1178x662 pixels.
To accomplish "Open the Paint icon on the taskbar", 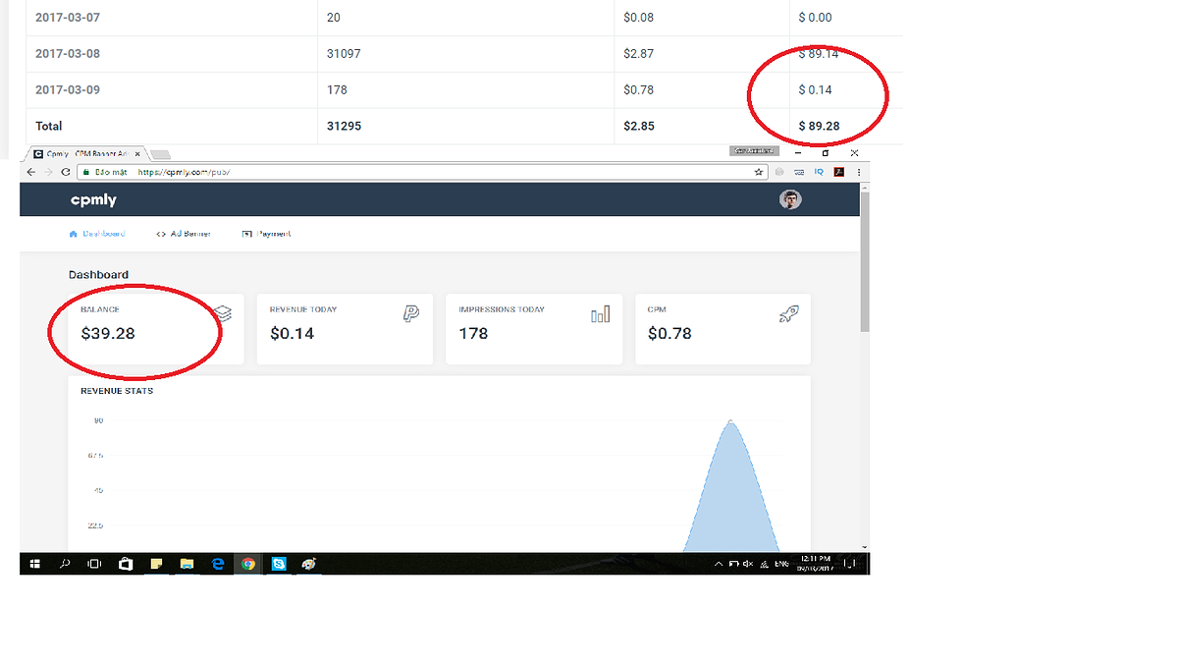I will 309,564.
